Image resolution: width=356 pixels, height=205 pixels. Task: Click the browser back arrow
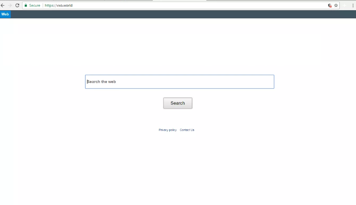(3, 6)
